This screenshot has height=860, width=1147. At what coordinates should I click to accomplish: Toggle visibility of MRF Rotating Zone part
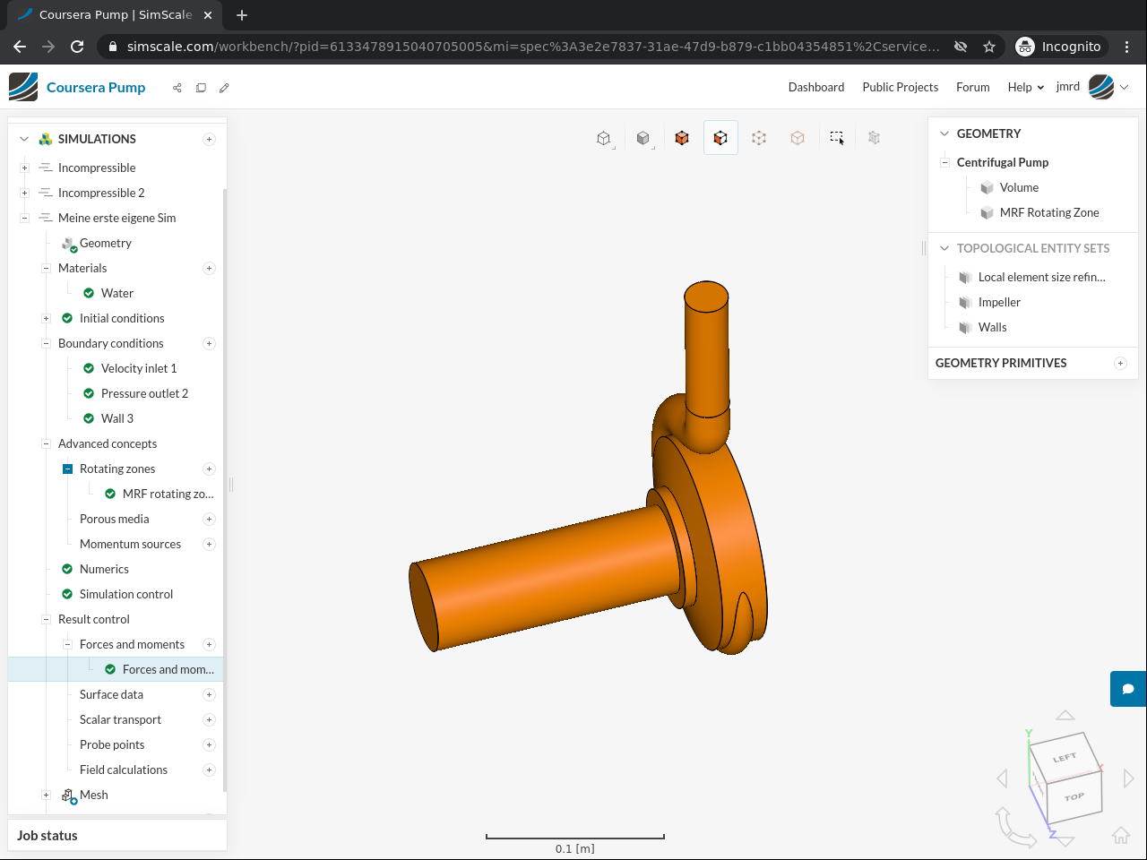(x=987, y=212)
